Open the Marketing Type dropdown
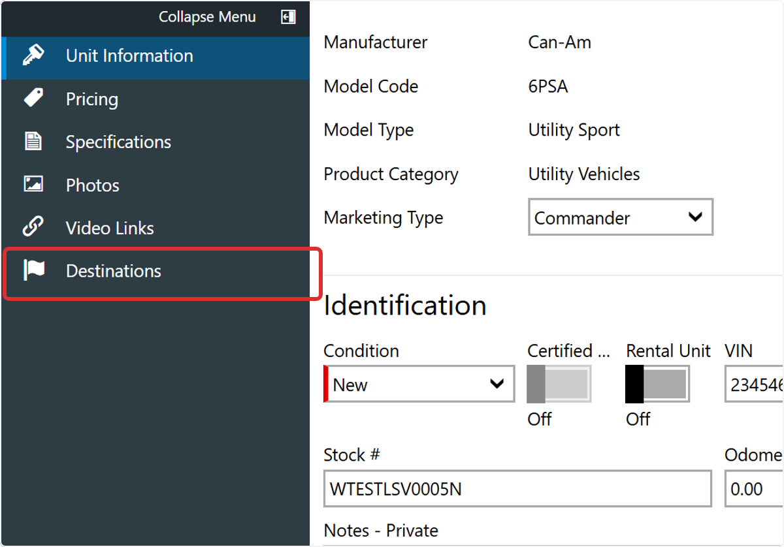 621,217
